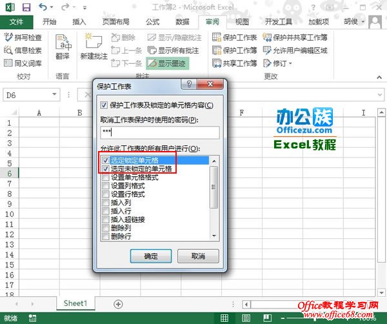Run the 拼写检查 spell check
This screenshot has width=387, height=324.
23,37
